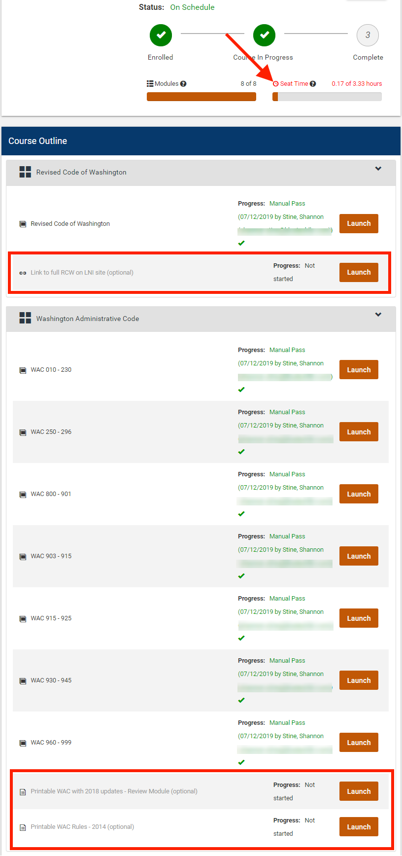Click the Modules list icon

[150, 84]
